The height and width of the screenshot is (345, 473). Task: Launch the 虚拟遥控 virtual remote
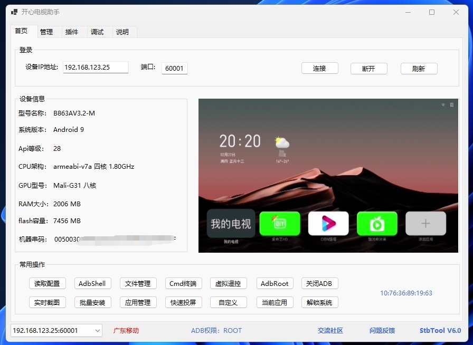point(229,284)
